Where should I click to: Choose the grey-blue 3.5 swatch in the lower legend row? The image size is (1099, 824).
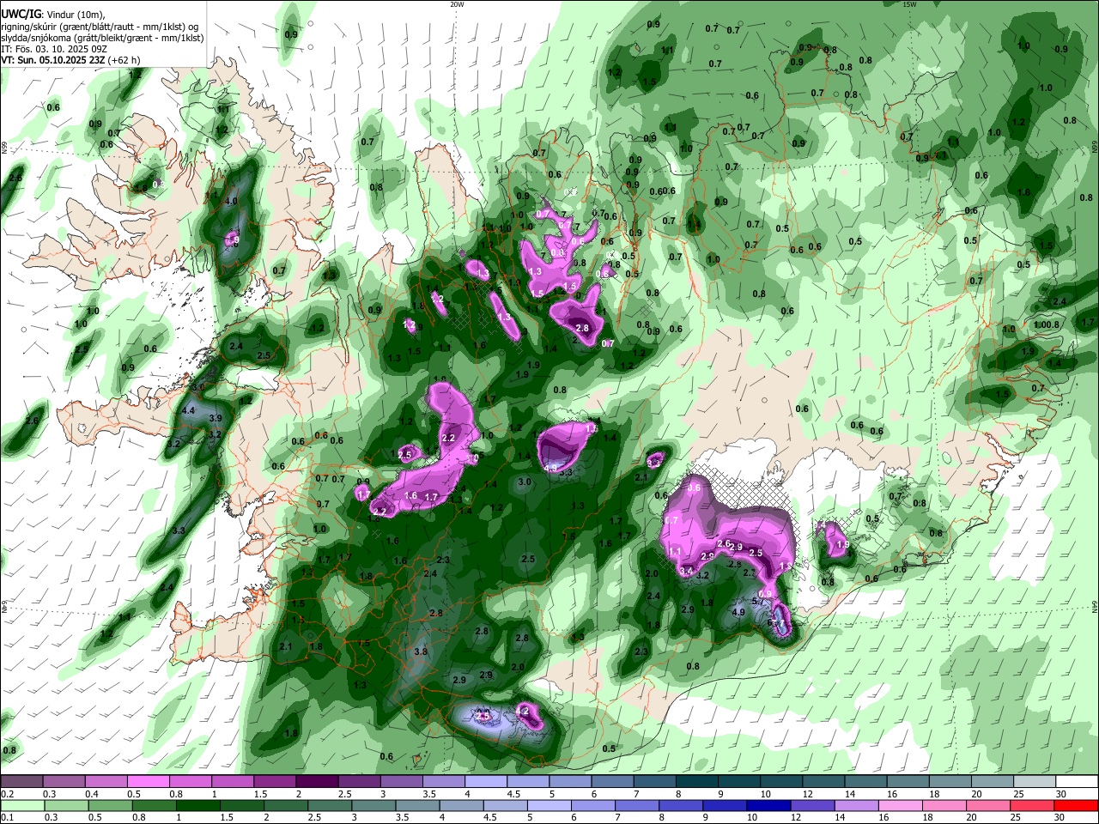(418, 805)
